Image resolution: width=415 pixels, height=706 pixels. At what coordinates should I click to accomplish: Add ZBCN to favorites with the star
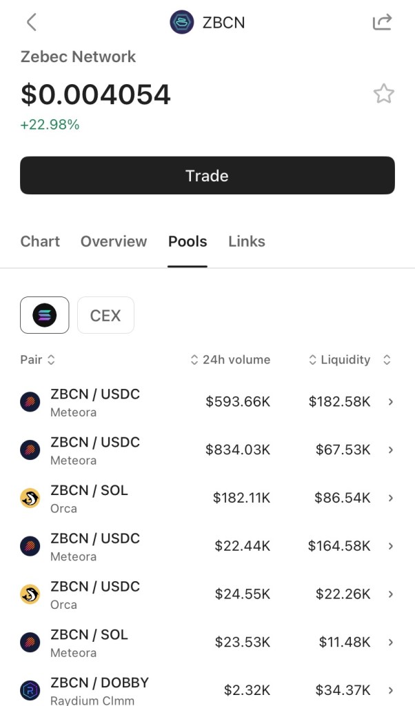point(383,94)
